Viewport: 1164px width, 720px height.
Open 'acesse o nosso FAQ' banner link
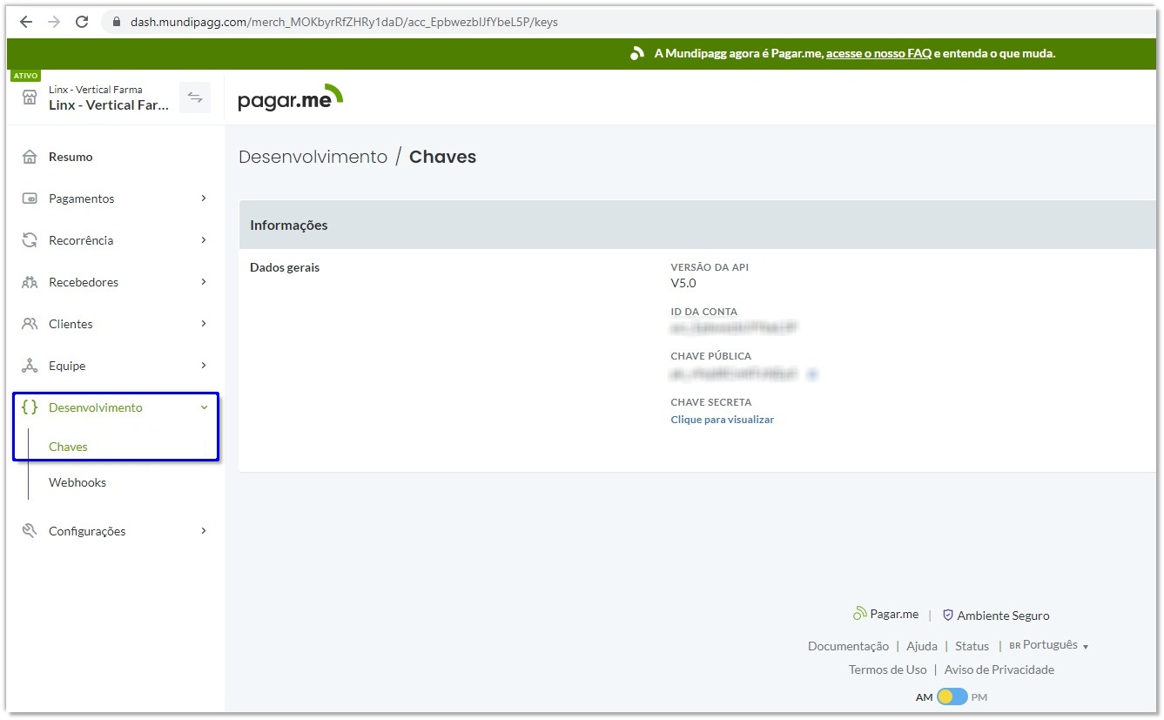pos(878,53)
